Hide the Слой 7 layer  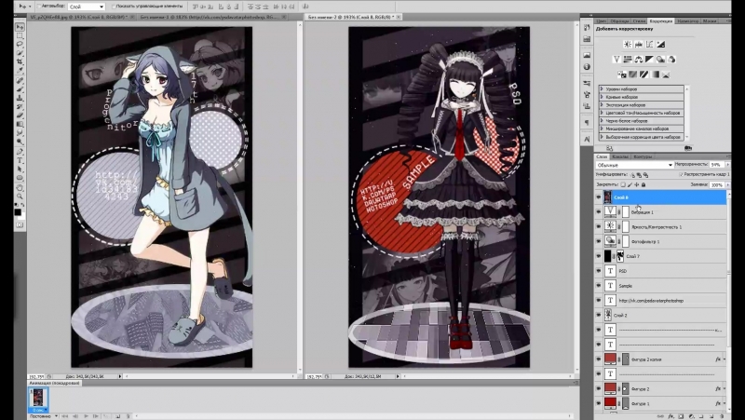pos(598,255)
